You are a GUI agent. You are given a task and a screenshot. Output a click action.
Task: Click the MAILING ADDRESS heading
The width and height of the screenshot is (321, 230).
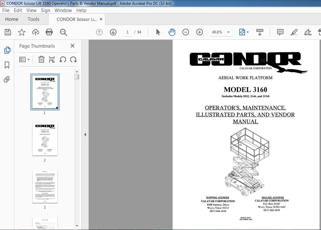pyautogui.click(x=273, y=198)
